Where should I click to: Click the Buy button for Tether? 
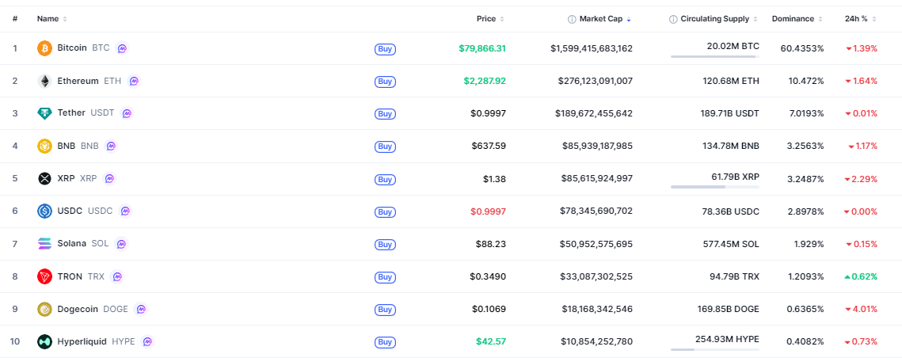[385, 114]
